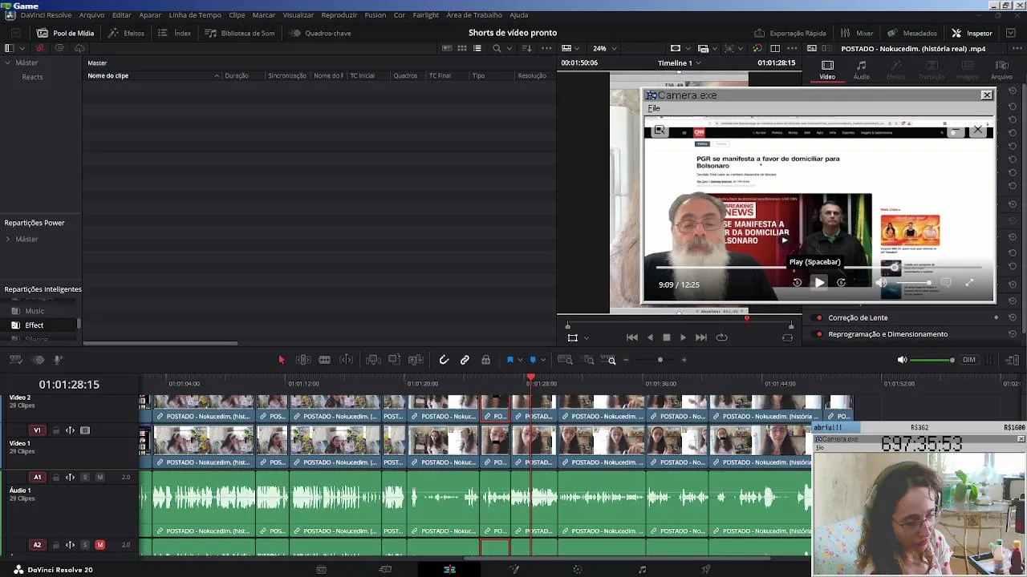The height and width of the screenshot is (577, 1027).
Task: Click the Custom Zoom icon
Action: tap(608, 360)
